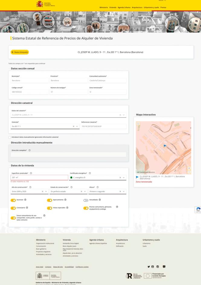Viewport: 201px width, 285px height.
Task: Turn off the Ascensor switch
Action: [x=13, y=200]
